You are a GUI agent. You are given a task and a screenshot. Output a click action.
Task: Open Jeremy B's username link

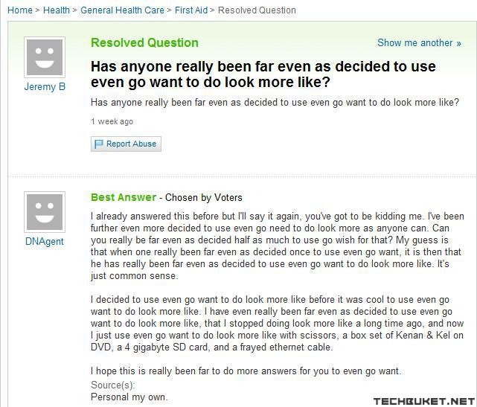point(45,87)
